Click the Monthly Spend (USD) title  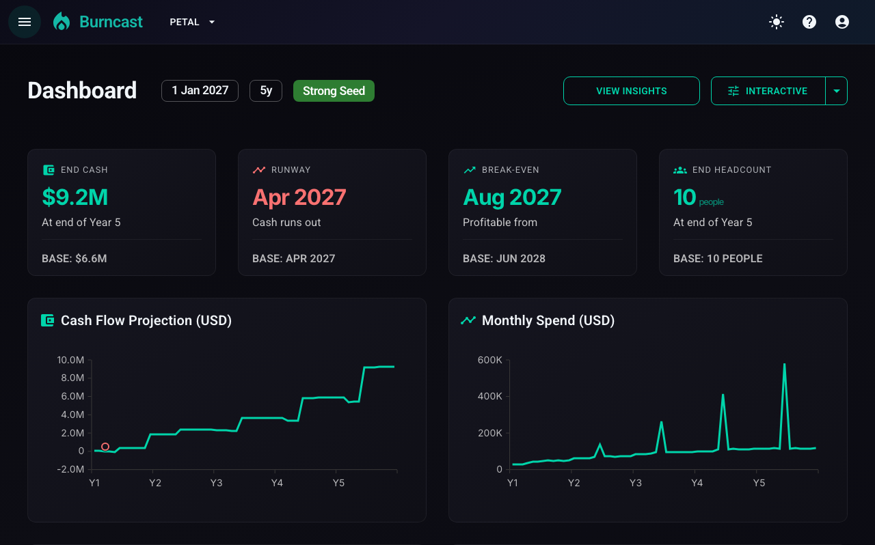click(x=548, y=320)
